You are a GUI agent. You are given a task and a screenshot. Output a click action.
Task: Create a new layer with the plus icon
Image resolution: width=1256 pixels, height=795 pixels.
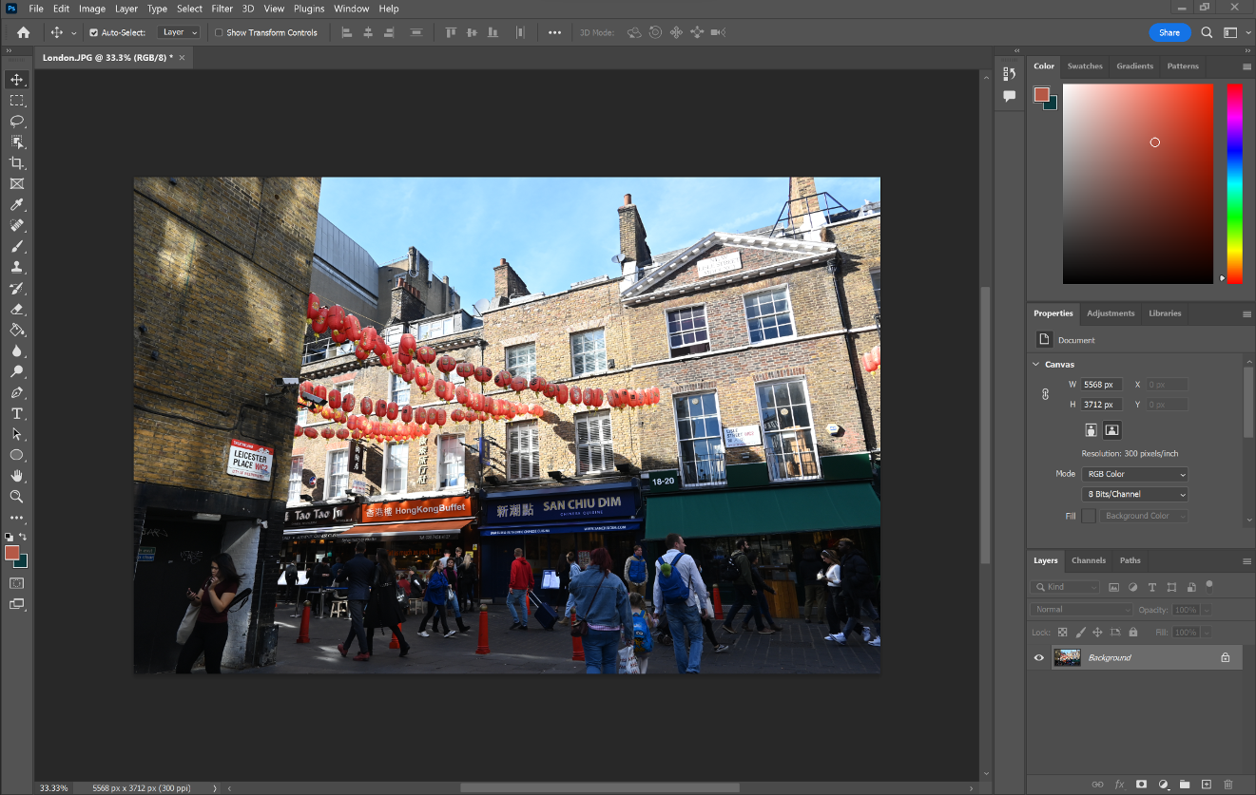(x=1206, y=785)
